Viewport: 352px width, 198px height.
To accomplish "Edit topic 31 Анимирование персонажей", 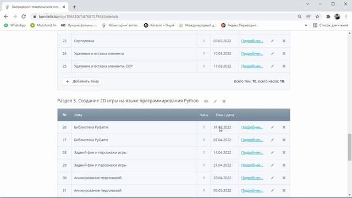I will (x=272, y=190).
